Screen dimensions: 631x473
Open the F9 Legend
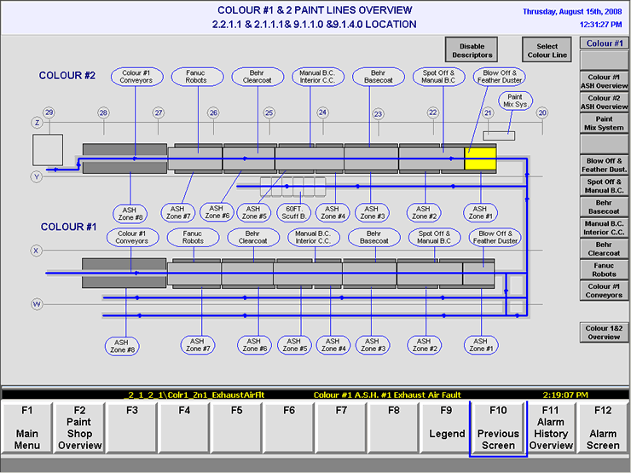click(446, 427)
